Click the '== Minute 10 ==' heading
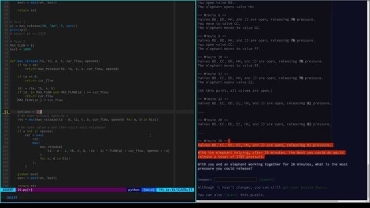This screenshot has width=370, height=208. pos(213,57)
